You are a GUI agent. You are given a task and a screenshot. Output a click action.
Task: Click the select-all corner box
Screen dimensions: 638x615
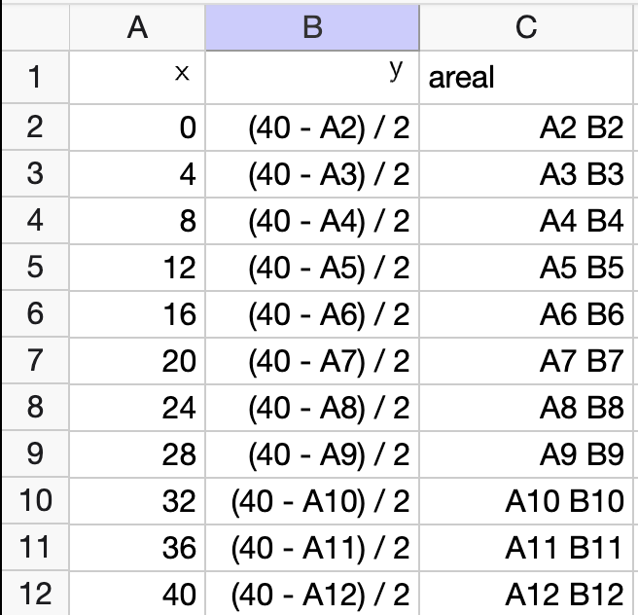click(x=35, y=27)
